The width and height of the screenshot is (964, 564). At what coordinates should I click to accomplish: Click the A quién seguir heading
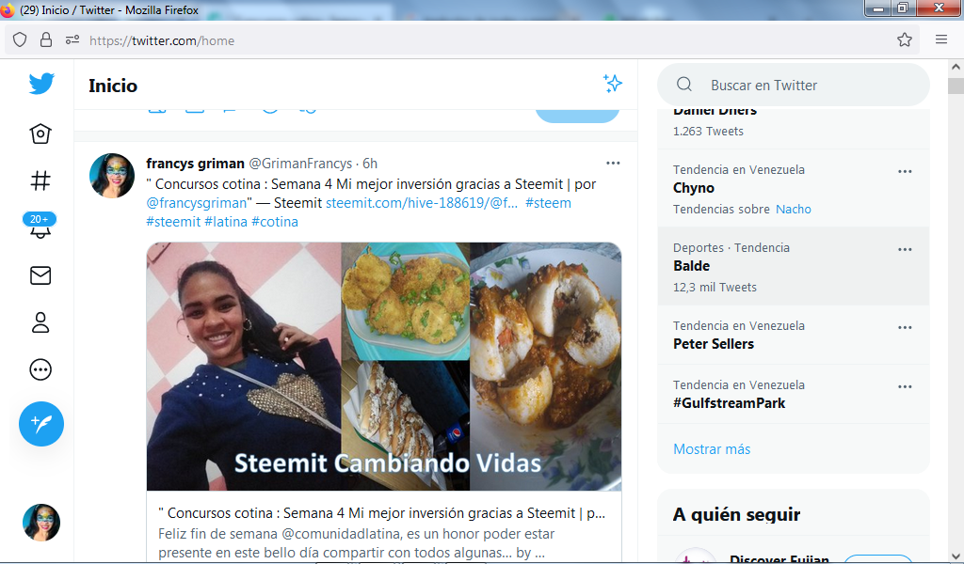pyautogui.click(x=736, y=514)
